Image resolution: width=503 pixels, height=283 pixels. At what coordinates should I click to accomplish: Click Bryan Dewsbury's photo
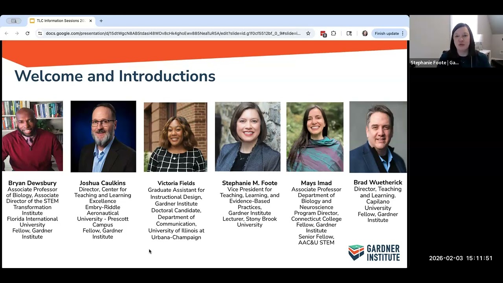(x=32, y=136)
